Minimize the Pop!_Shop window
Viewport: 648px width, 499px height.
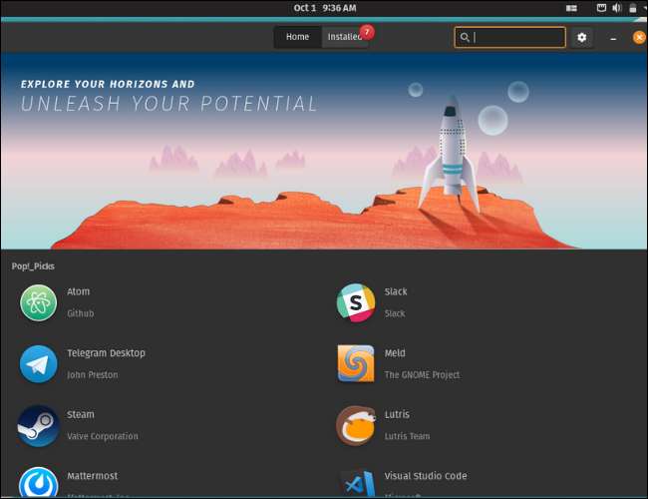tap(613, 39)
